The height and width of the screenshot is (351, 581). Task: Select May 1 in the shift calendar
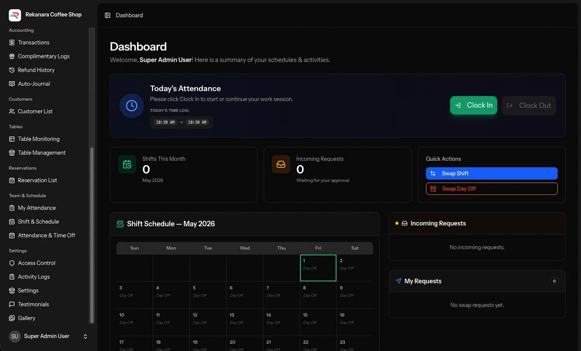click(x=318, y=268)
